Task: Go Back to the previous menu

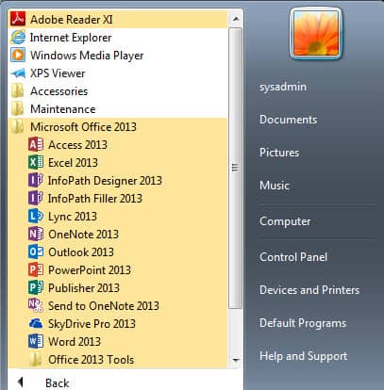Action: (x=44, y=382)
